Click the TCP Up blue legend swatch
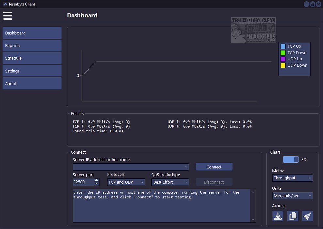Image resolution: width=323 pixels, height=229 pixels. 283,46
